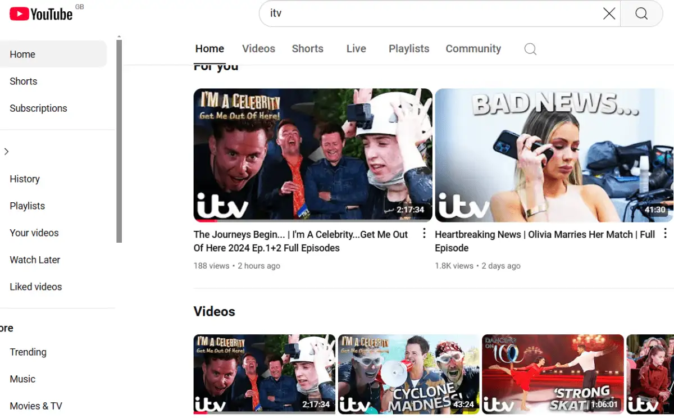Go to the Playlists tab

pos(409,49)
